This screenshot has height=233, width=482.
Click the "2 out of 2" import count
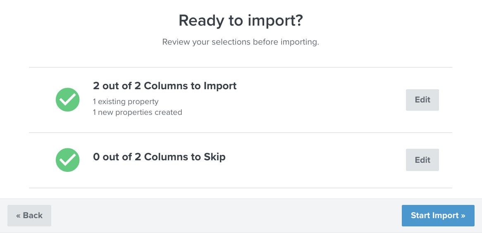pos(112,86)
